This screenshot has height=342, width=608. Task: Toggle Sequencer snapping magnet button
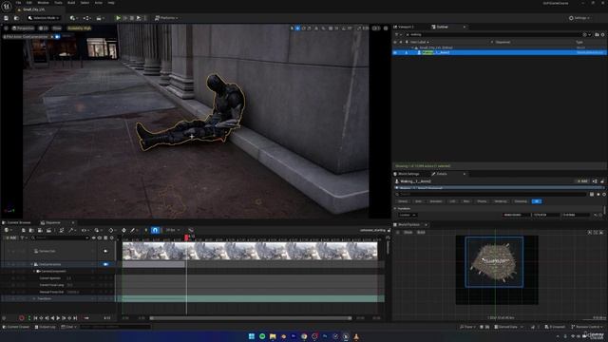click(x=155, y=230)
